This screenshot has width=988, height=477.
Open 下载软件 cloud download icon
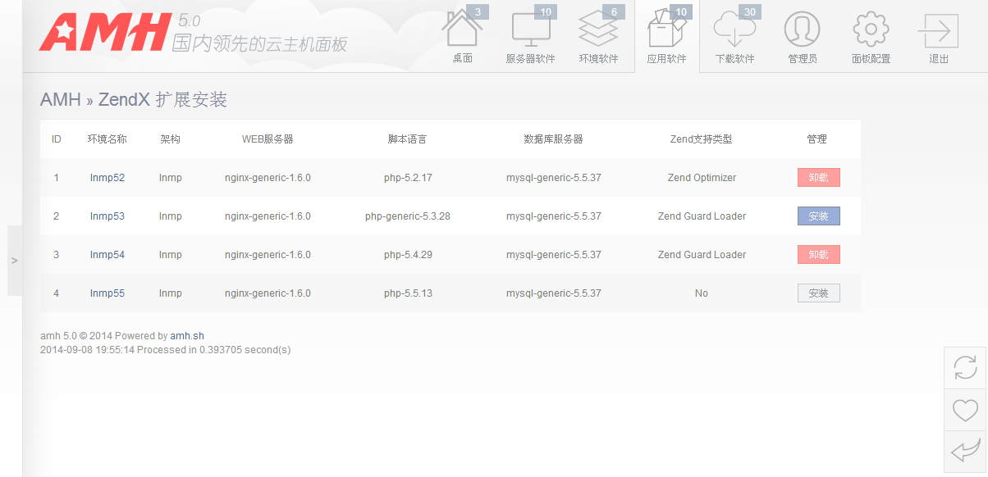tap(734, 33)
